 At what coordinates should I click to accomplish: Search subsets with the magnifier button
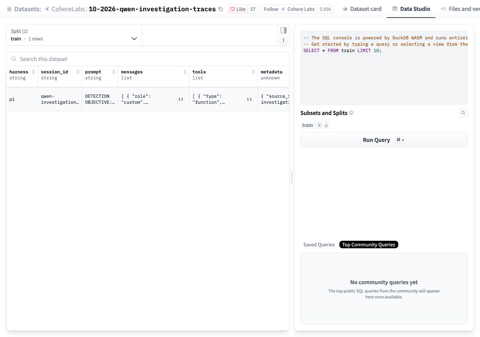coord(463,113)
